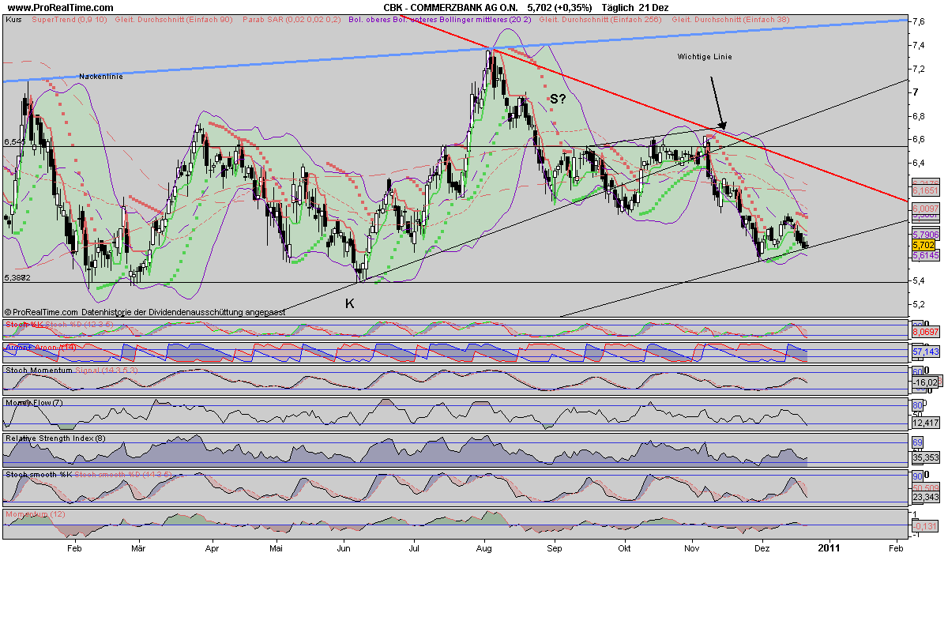Select the 'Stoch Momentum Signal' panel label

click(x=72, y=369)
